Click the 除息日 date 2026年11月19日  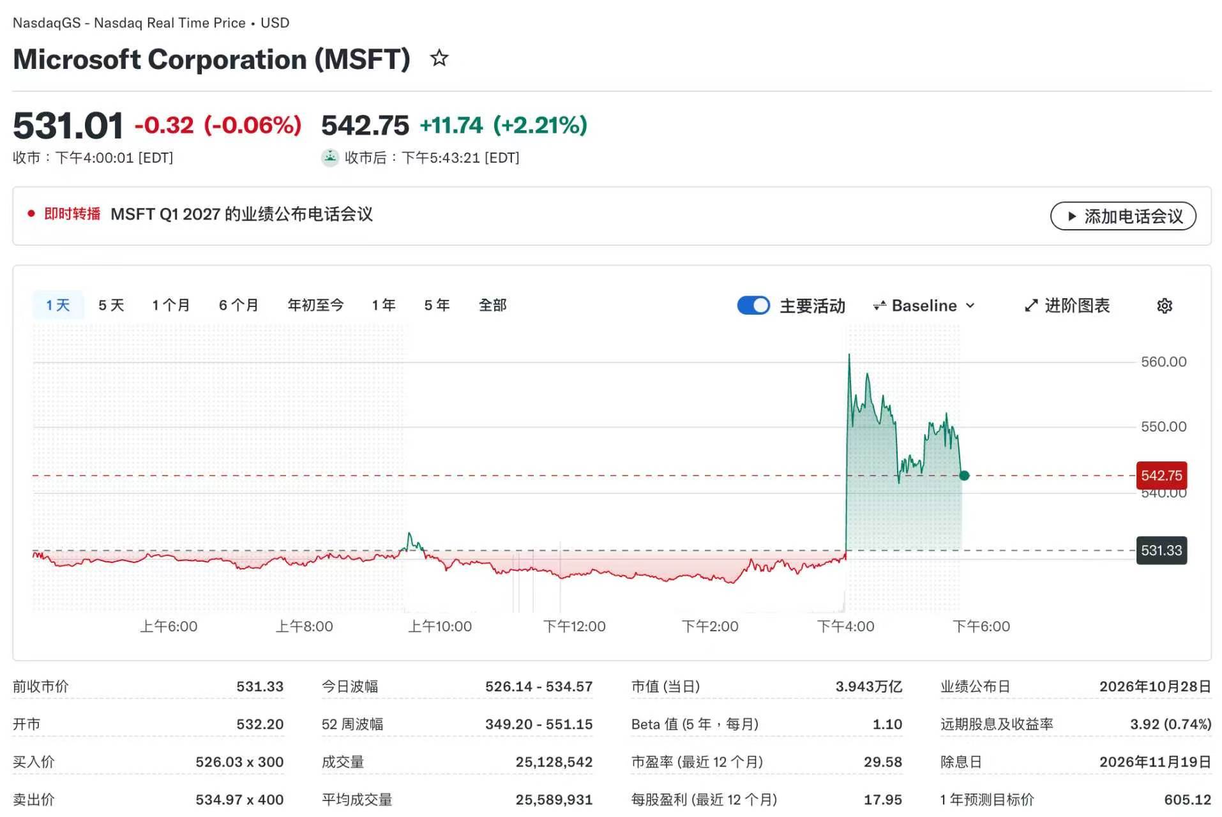pyautogui.click(x=1155, y=761)
